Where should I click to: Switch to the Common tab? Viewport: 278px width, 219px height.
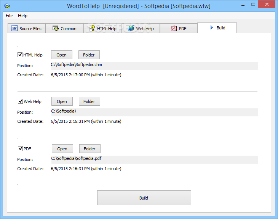click(65, 28)
